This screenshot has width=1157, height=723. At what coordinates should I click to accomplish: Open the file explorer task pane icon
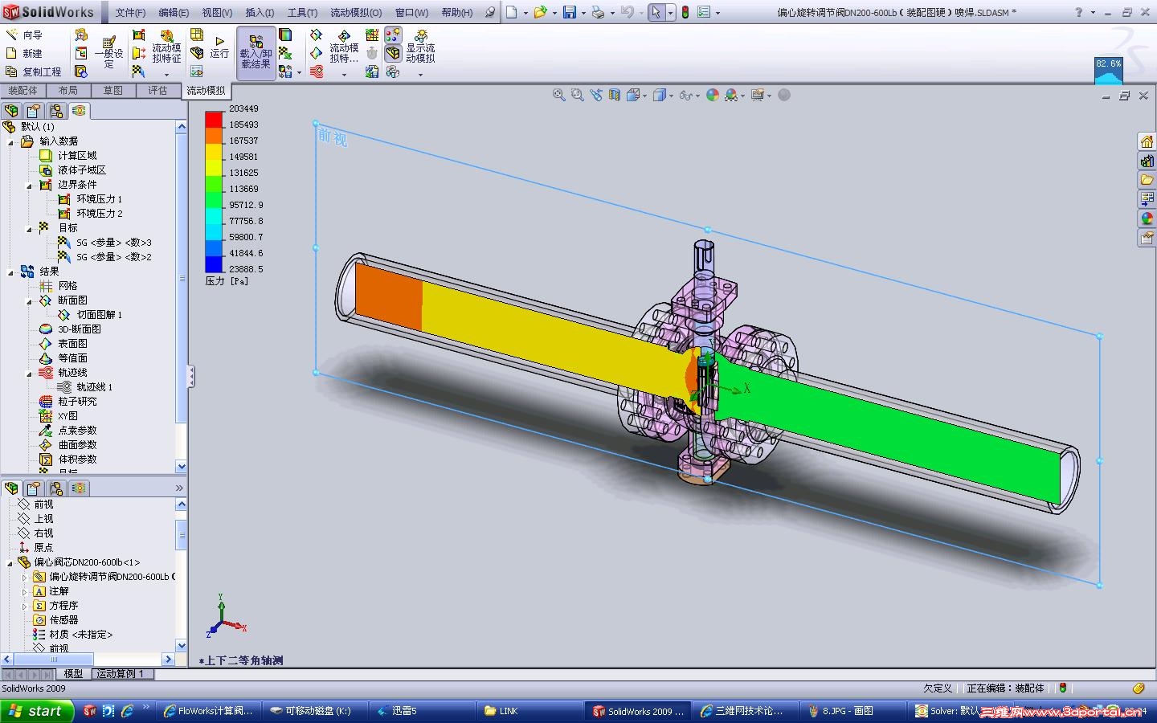[1147, 180]
